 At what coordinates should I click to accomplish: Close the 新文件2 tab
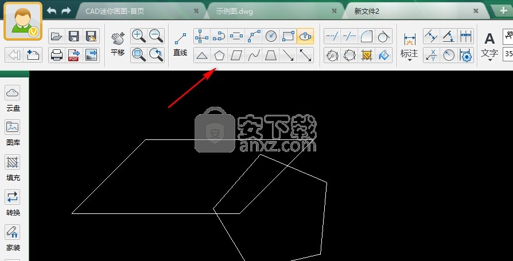(476, 11)
